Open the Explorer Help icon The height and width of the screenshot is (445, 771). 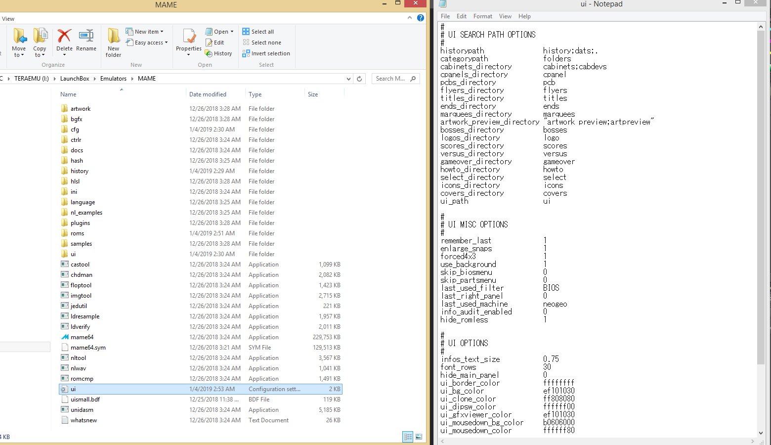coord(421,18)
